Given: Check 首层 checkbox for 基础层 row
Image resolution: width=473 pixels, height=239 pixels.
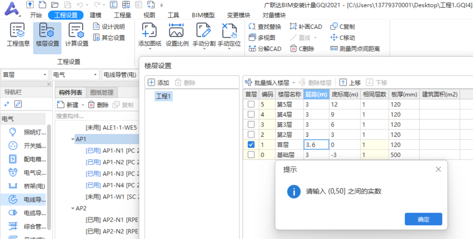Looking at the screenshot, I should [251, 155].
